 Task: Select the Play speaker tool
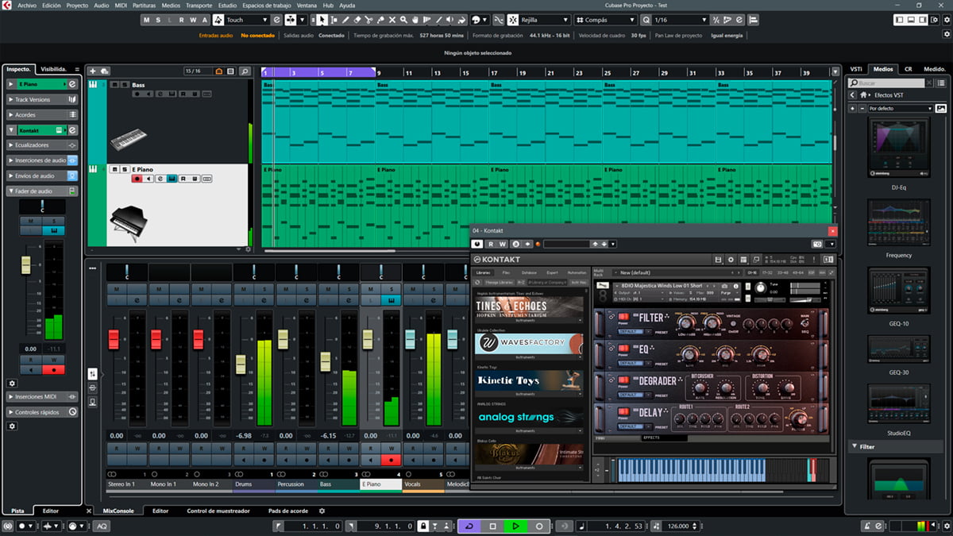[451, 20]
